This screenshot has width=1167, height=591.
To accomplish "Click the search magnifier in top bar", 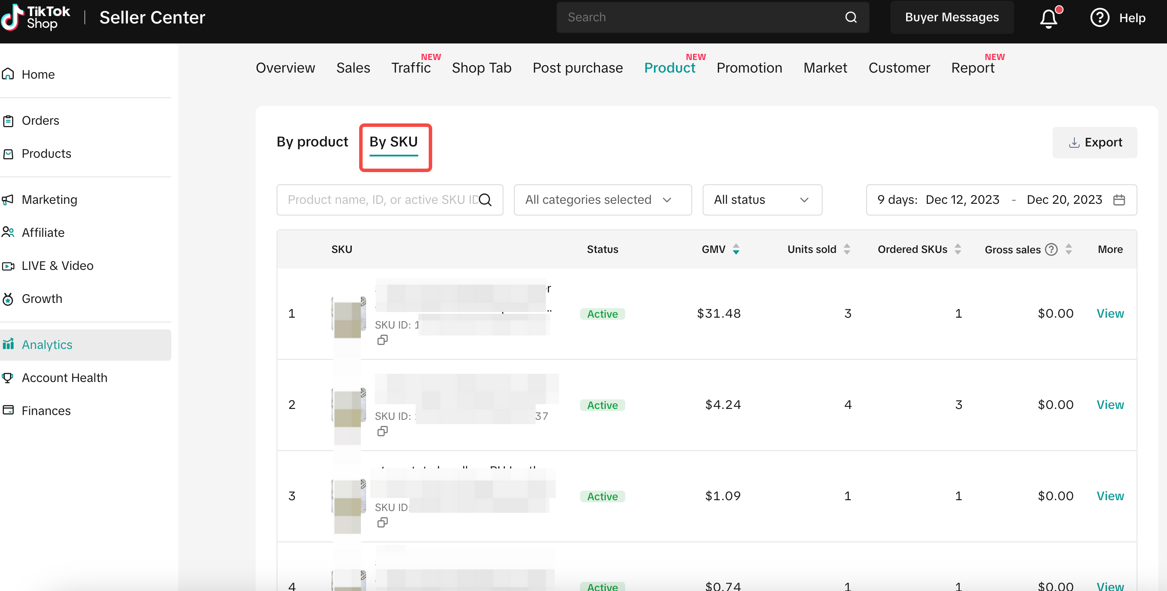I will pos(850,17).
